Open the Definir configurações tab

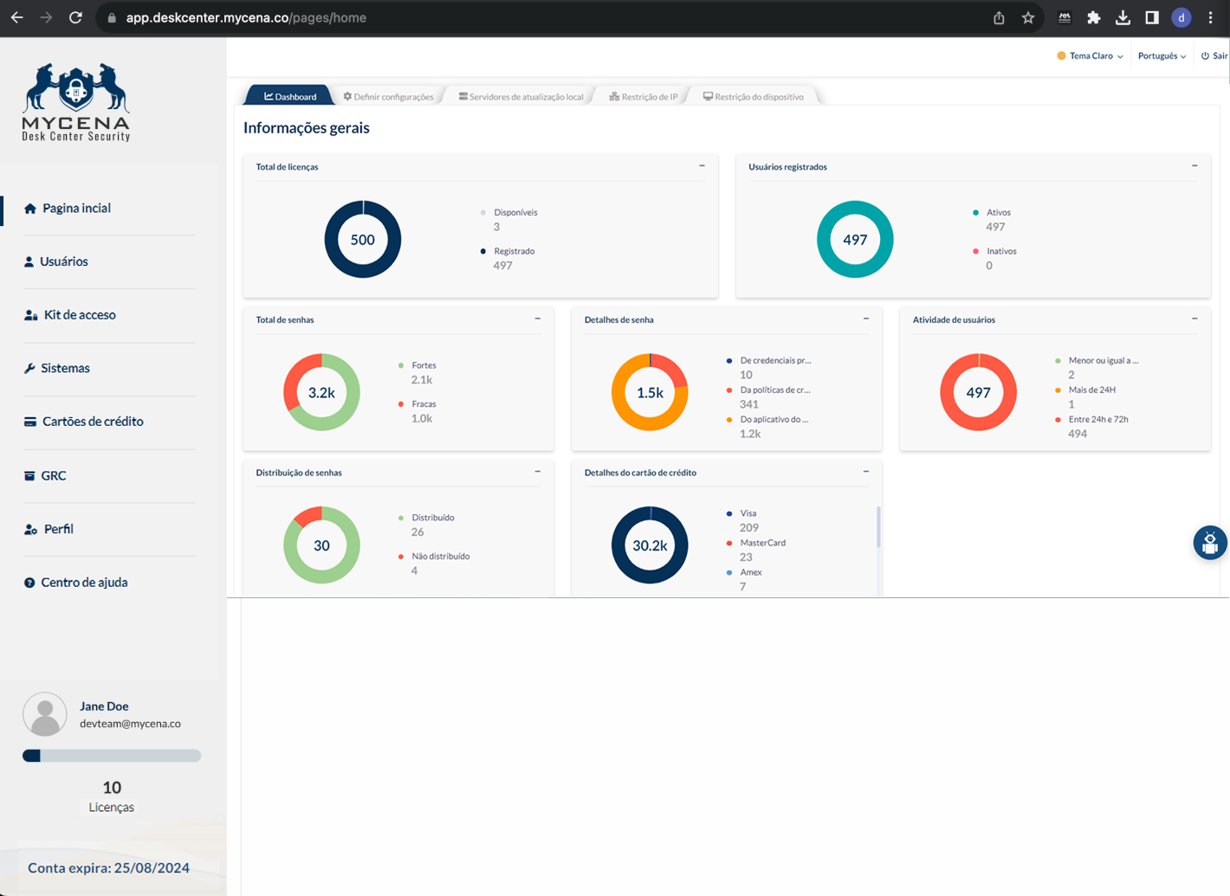388,96
